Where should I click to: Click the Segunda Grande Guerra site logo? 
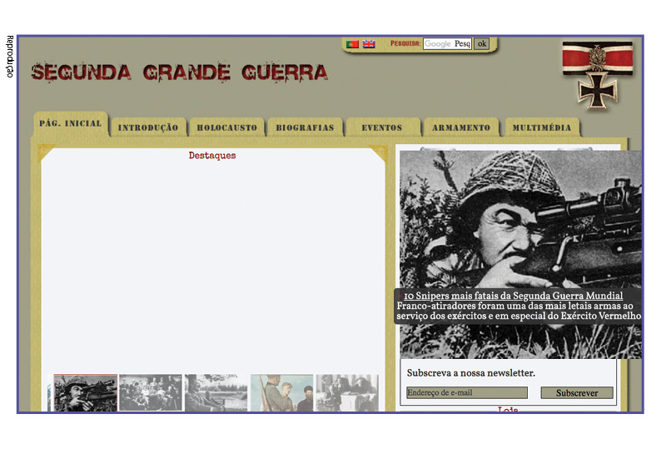point(180,73)
